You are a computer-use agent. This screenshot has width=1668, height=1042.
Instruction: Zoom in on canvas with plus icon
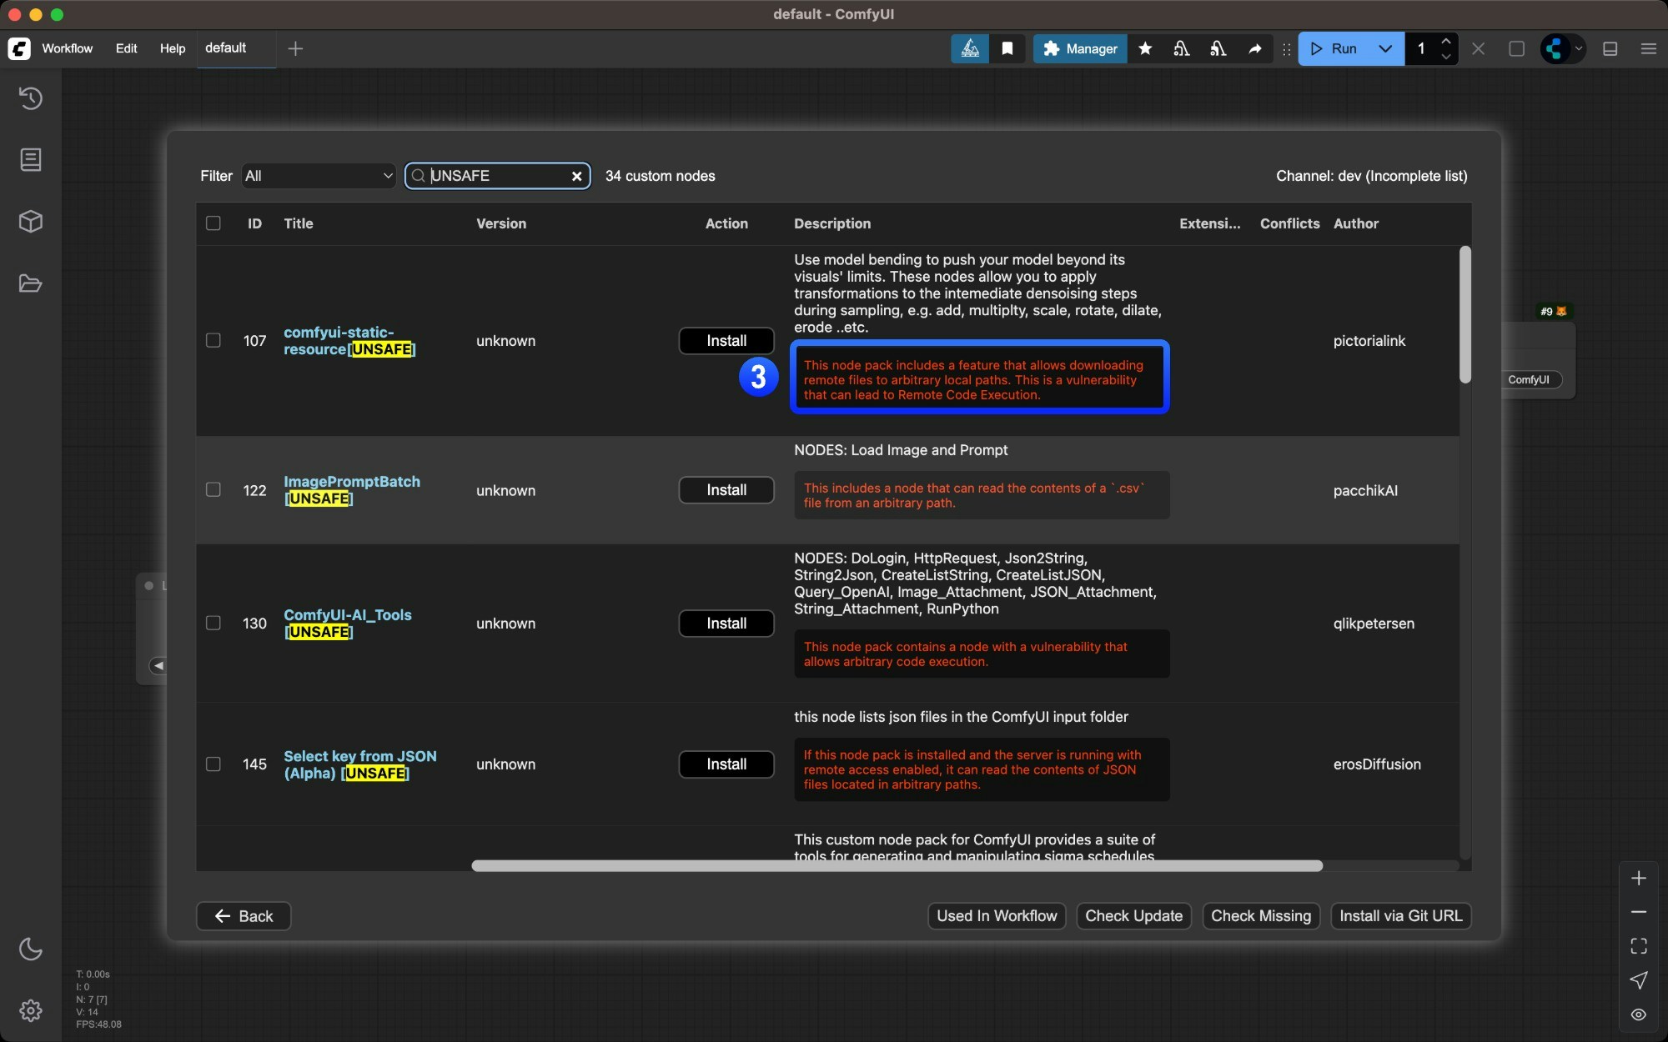1639,877
